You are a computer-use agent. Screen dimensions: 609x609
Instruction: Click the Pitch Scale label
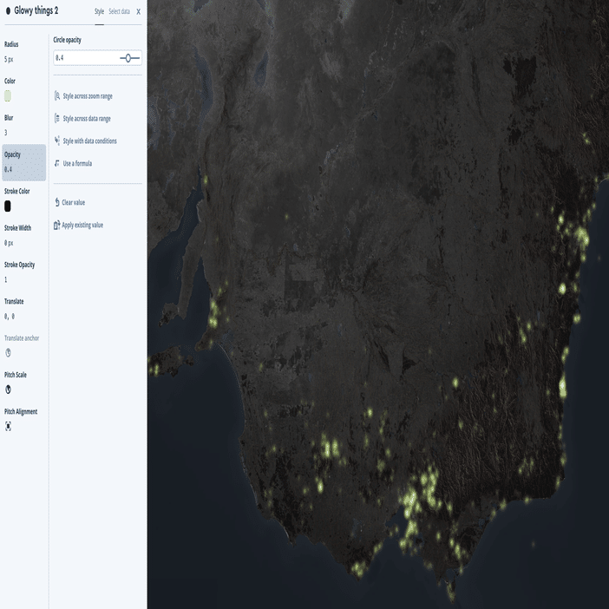point(16,375)
